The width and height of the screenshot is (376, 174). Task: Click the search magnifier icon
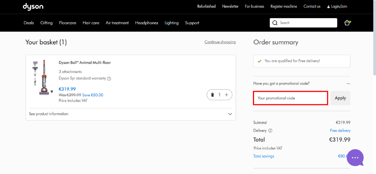click(275, 23)
